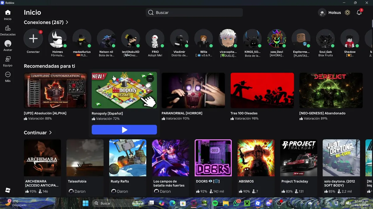Open the Más menu in sidebar

8,75
